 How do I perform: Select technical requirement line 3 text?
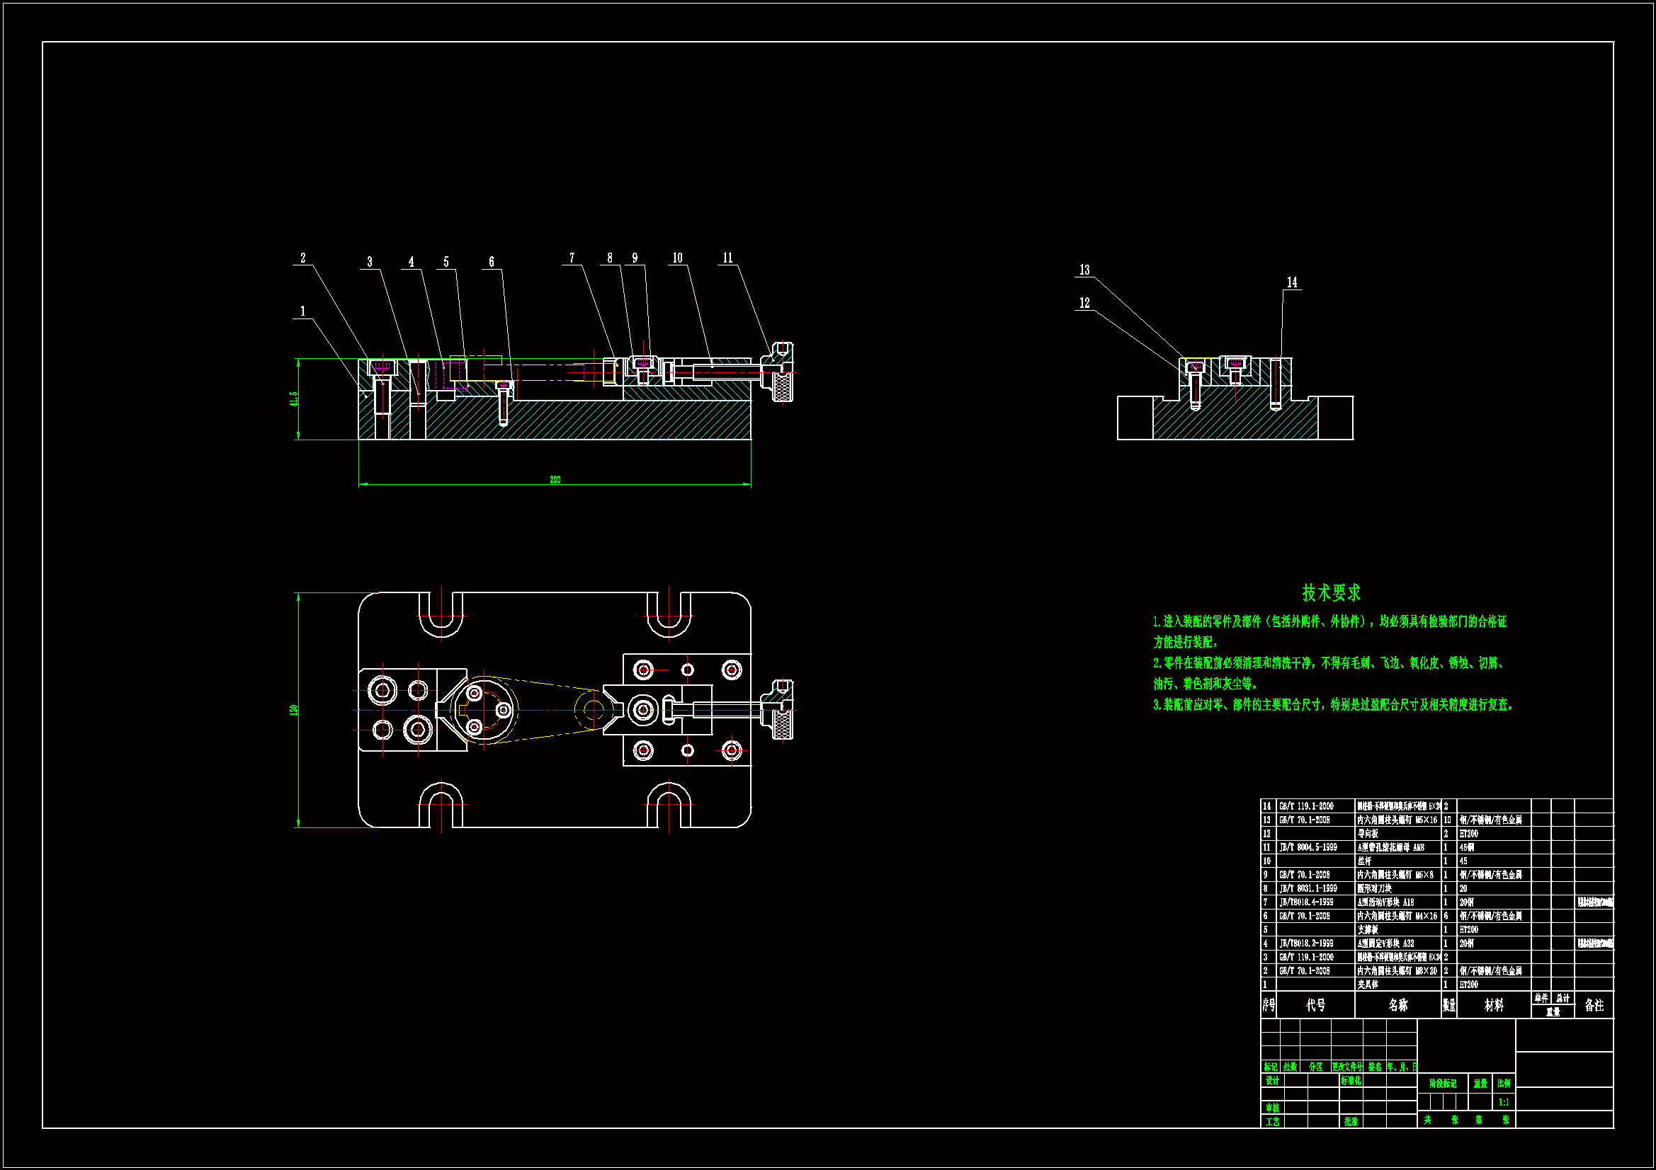pyautogui.click(x=1333, y=705)
